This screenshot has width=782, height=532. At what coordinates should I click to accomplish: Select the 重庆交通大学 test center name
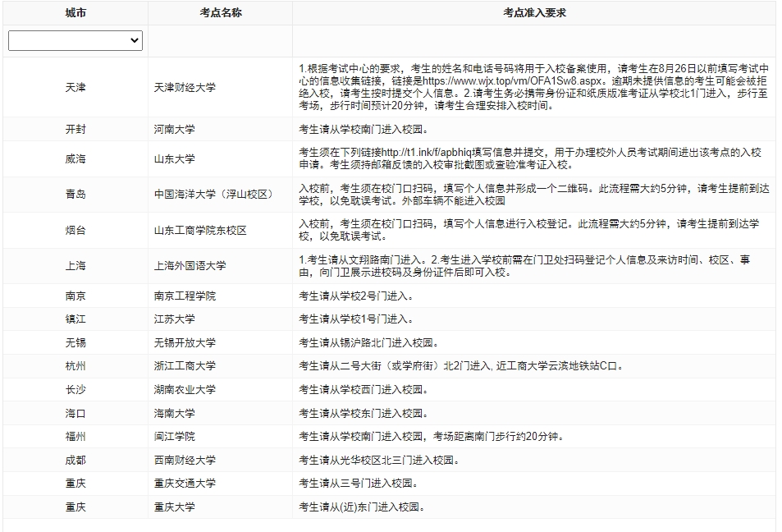pos(185,484)
